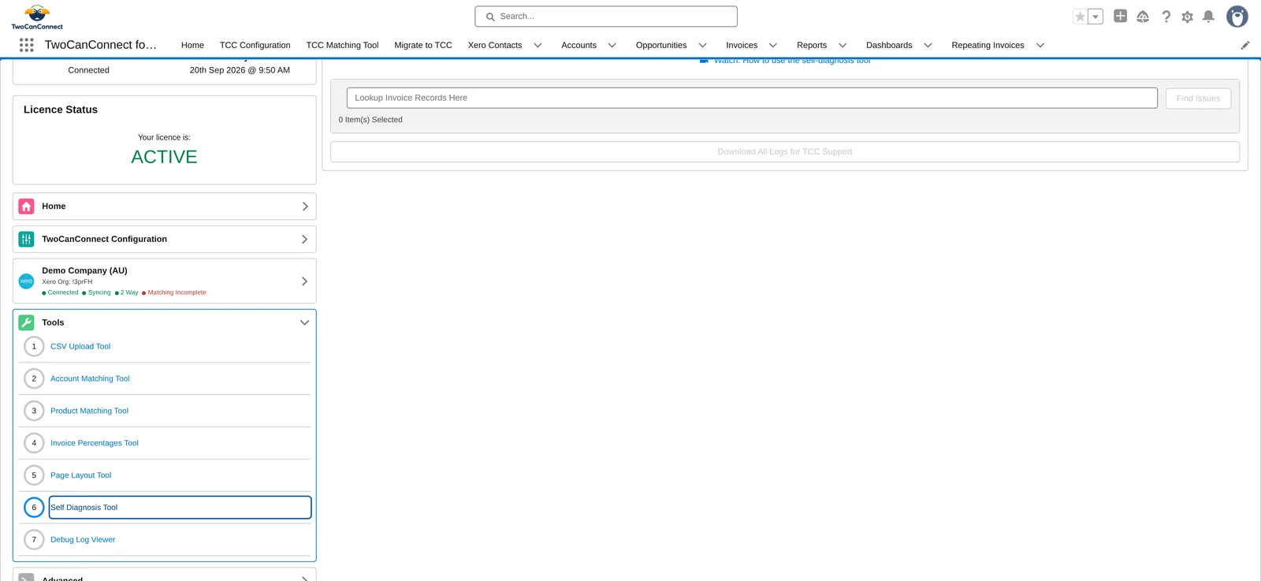Click step circle 3 for Product Matching
1261x581 pixels.
34,411
